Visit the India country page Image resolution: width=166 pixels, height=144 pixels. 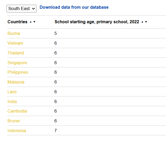[12, 101]
